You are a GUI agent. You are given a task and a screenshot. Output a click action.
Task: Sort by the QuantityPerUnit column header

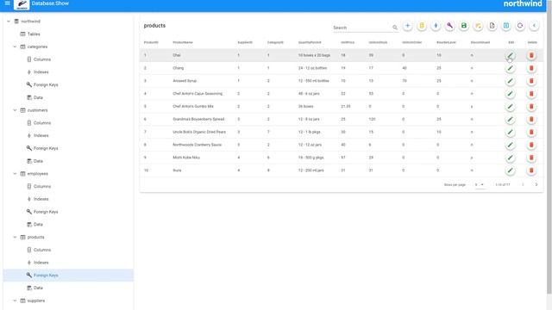(310, 42)
